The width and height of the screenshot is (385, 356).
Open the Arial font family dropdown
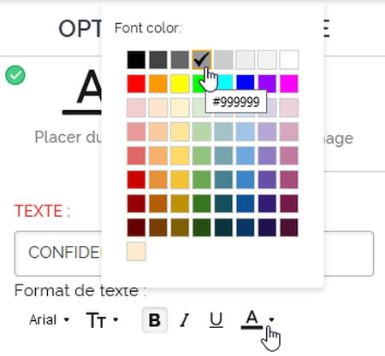pyautogui.click(x=49, y=320)
